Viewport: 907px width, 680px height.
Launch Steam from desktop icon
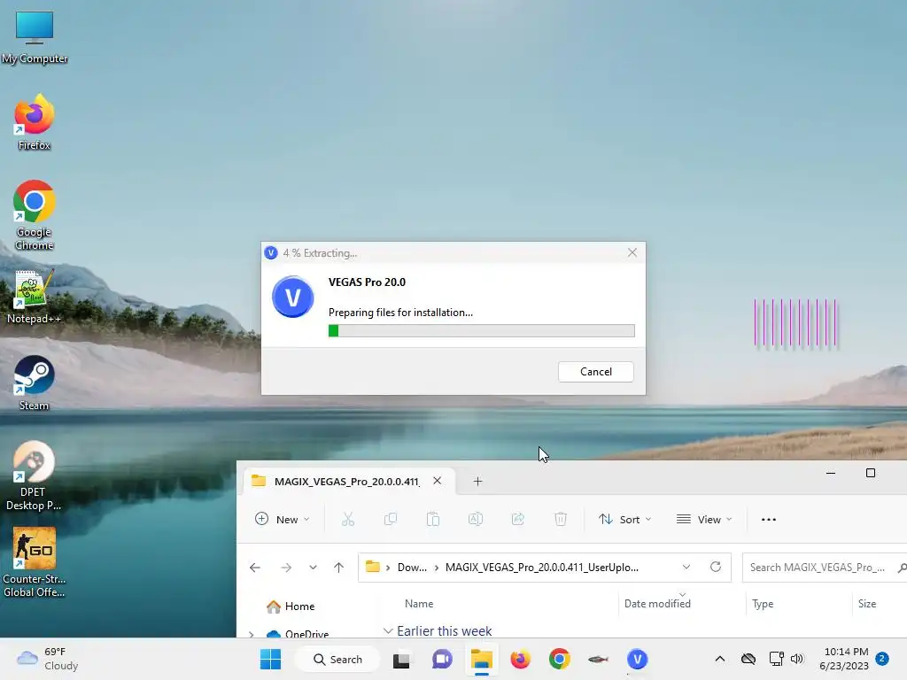[x=35, y=382]
